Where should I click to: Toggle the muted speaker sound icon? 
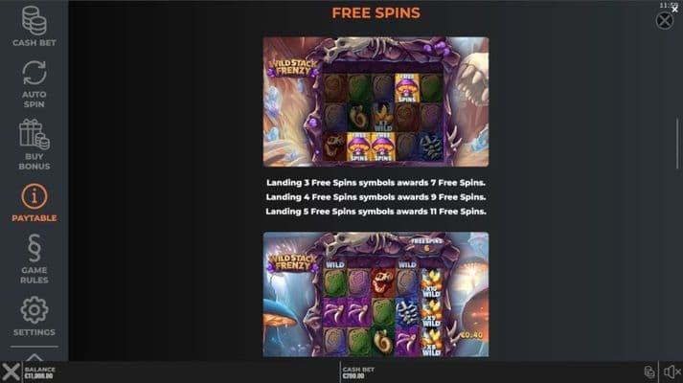[x=672, y=372]
